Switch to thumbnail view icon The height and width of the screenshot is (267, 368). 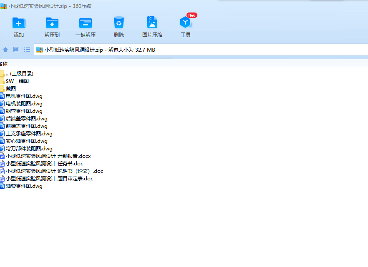[16, 50]
